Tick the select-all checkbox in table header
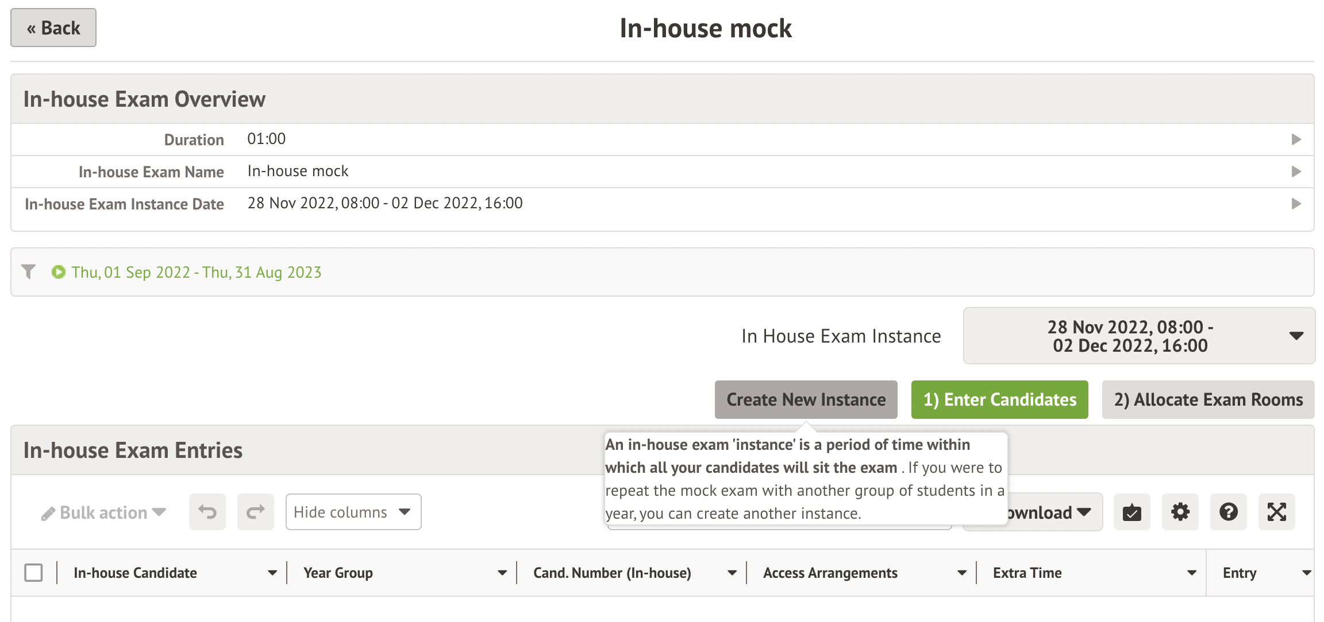1324x622 pixels. pos(34,573)
